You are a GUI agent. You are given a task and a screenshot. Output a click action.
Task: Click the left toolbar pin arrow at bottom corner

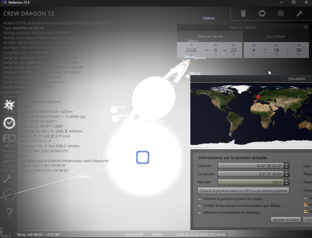(x=1, y=229)
